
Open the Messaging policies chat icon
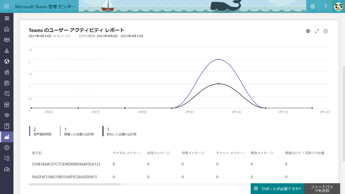coord(7,94)
